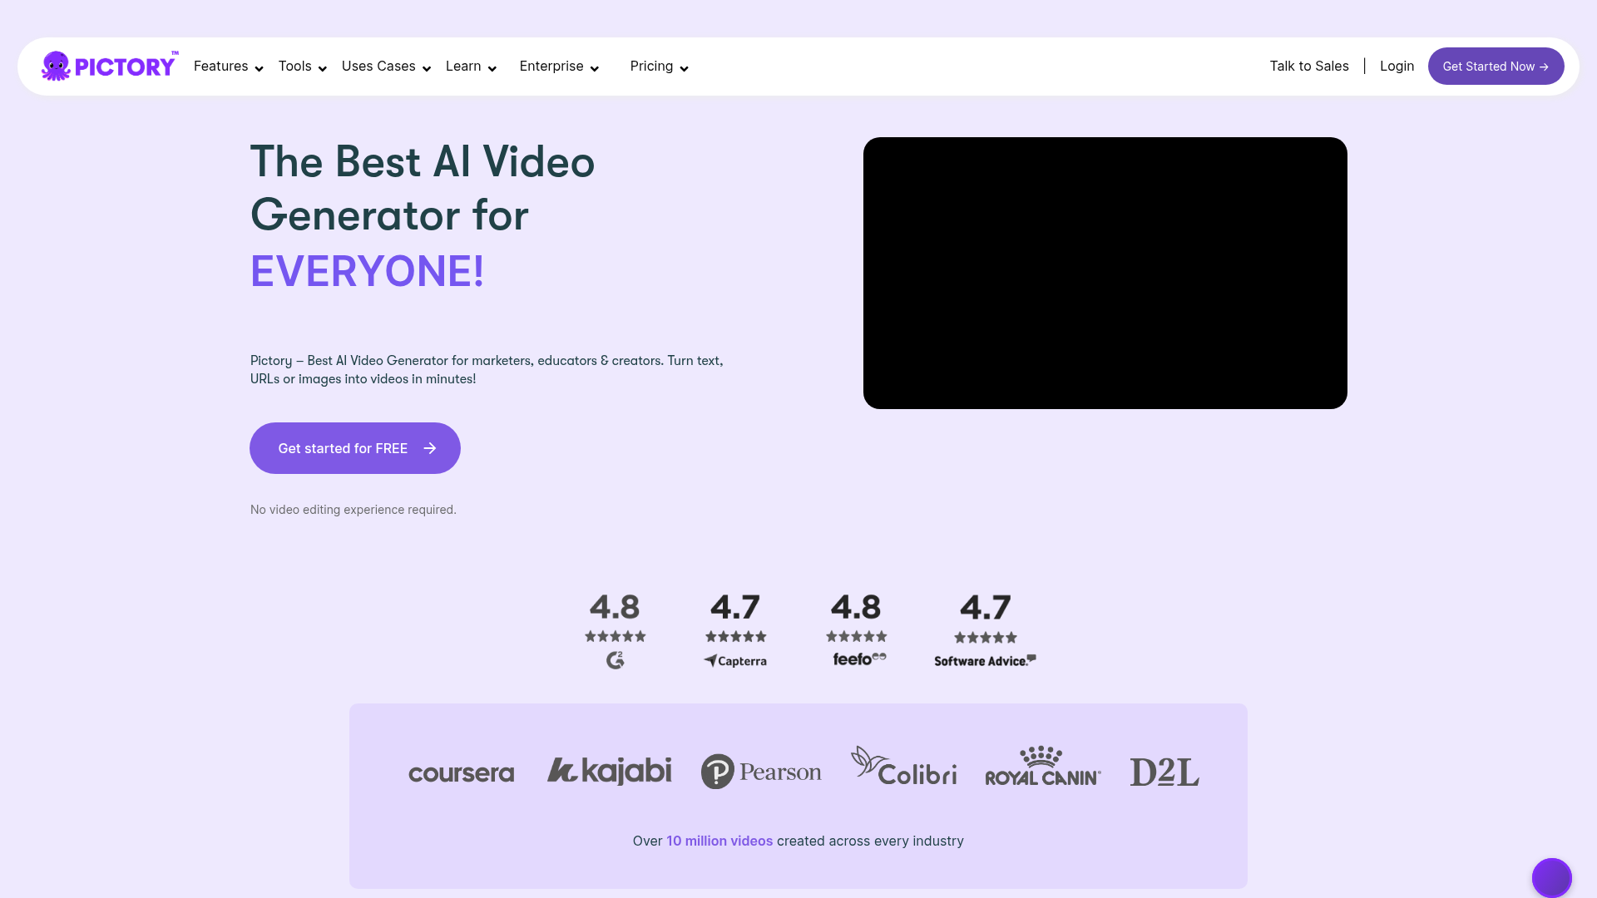
Task: Select the G2 rating icon
Action: 615,661
